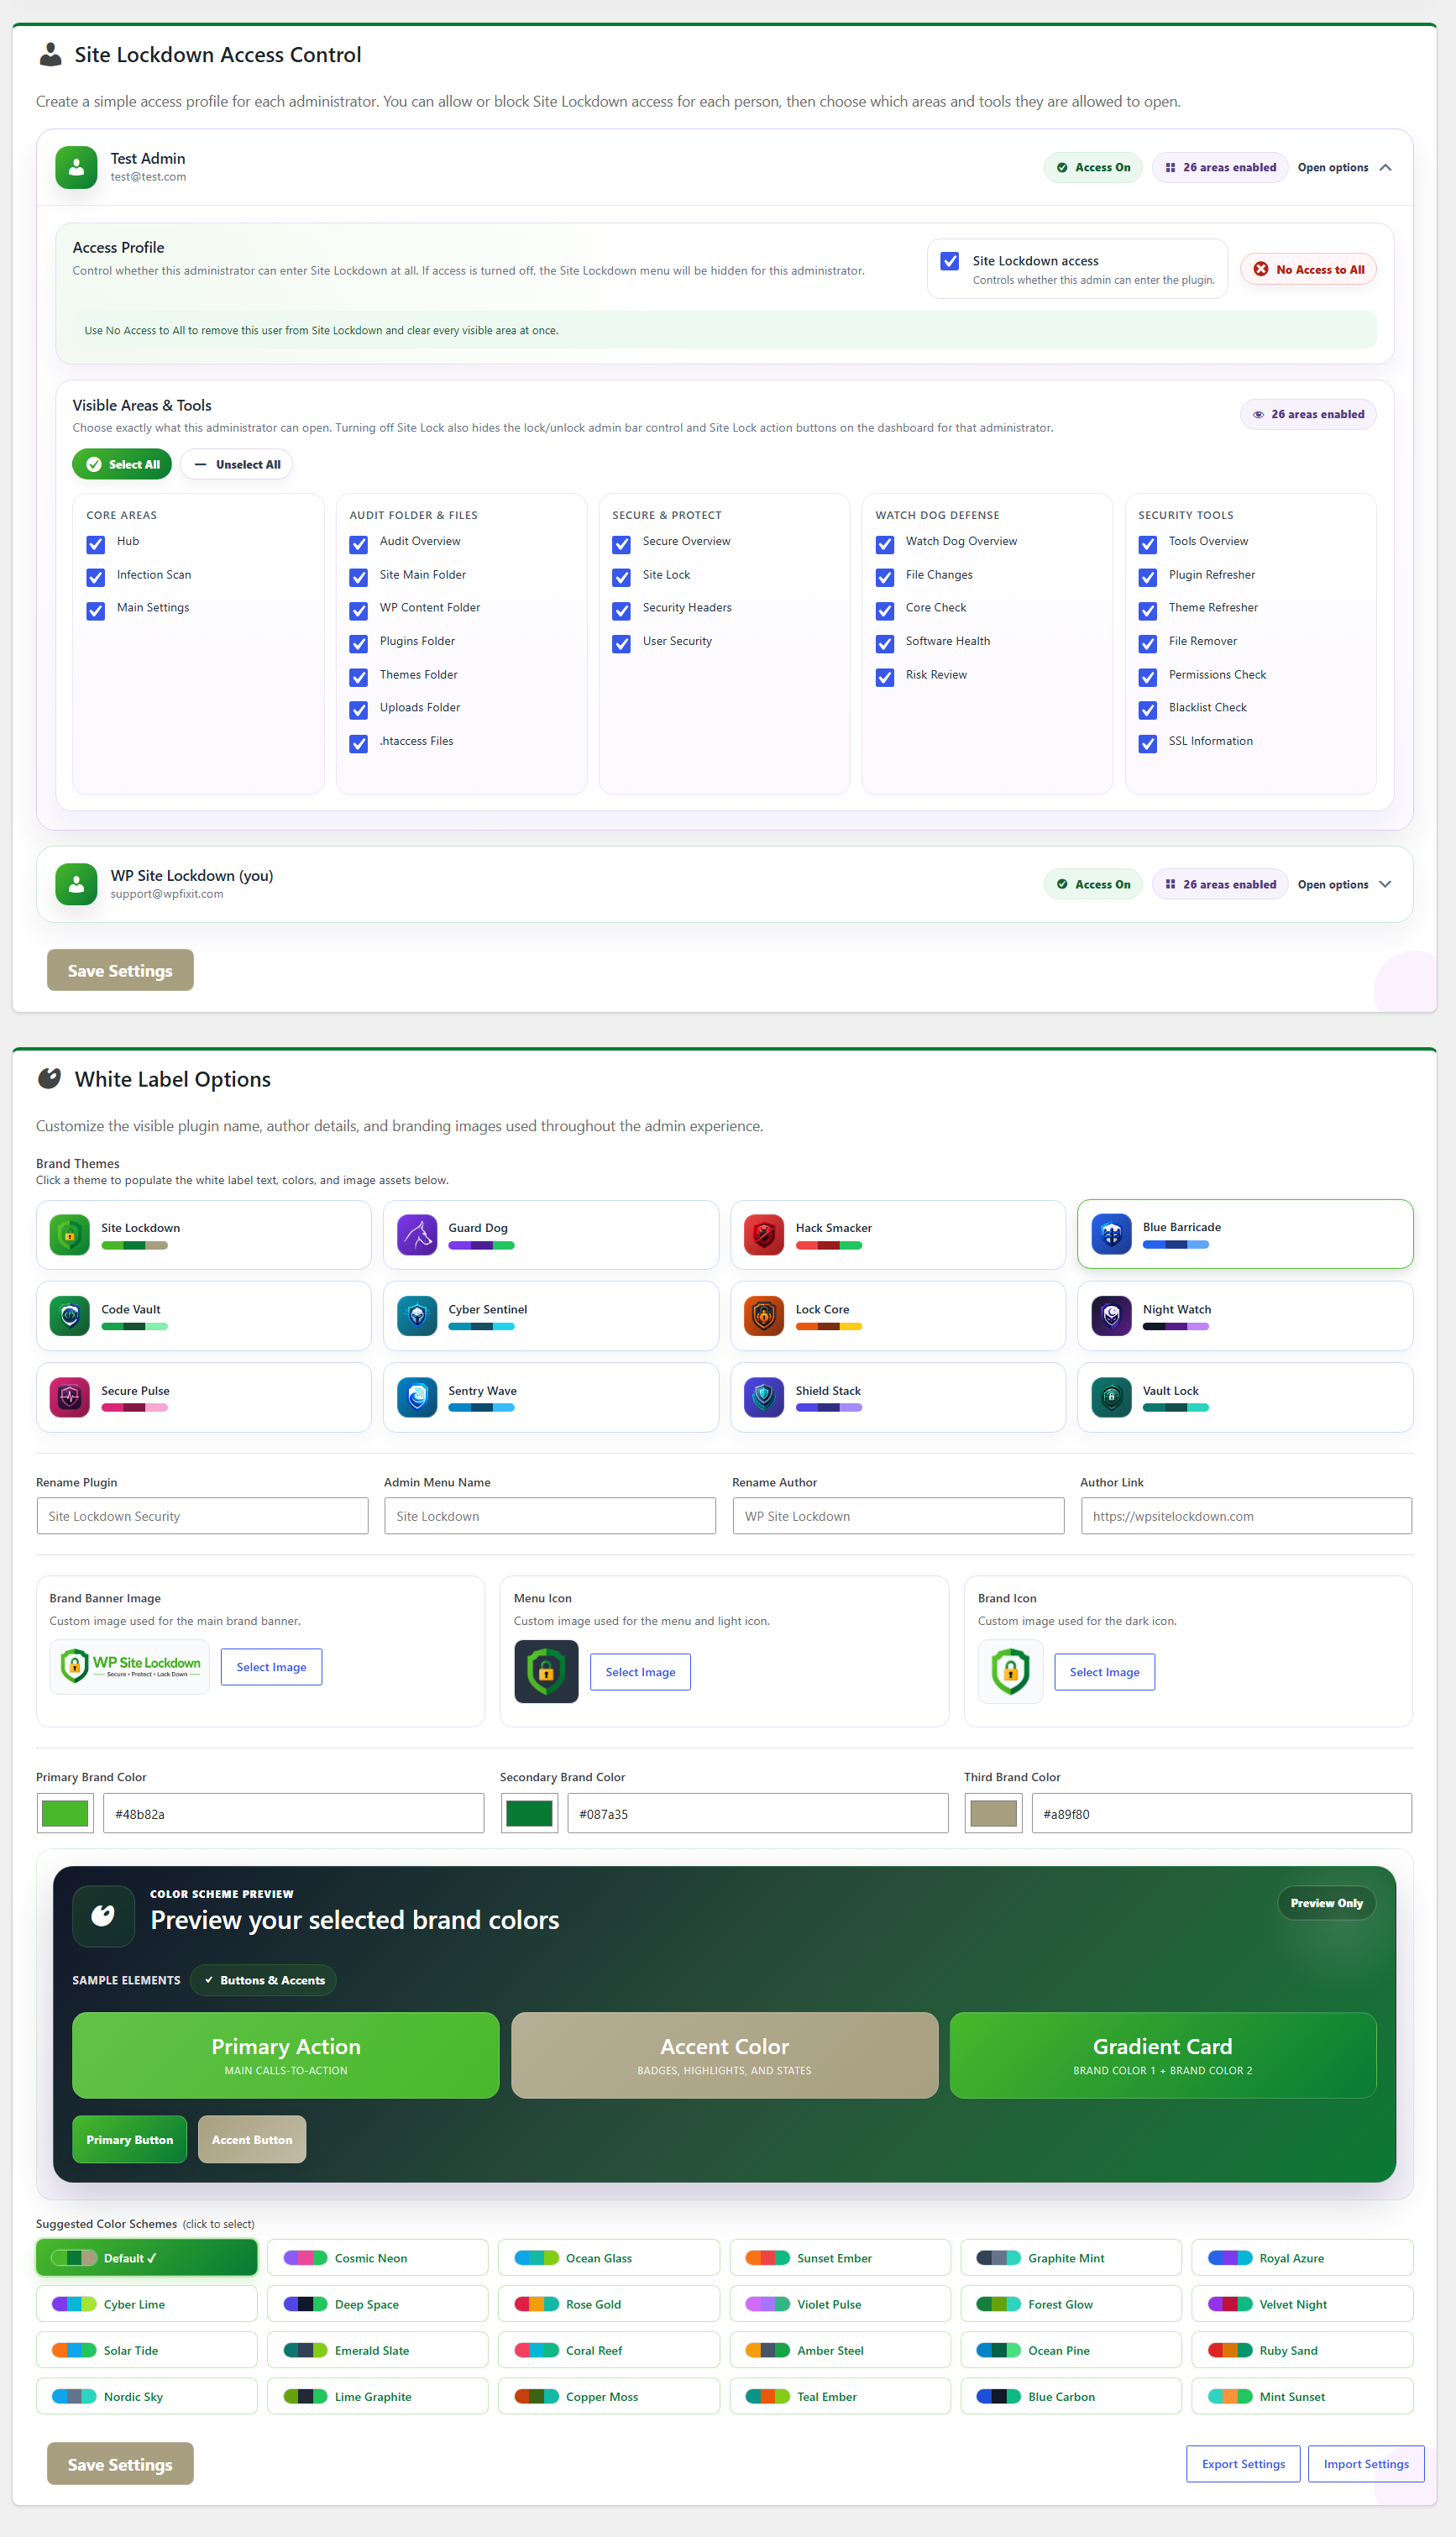This screenshot has width=1456, height=2537.
Task: Click the Select All button
Action: click(122, 464)
